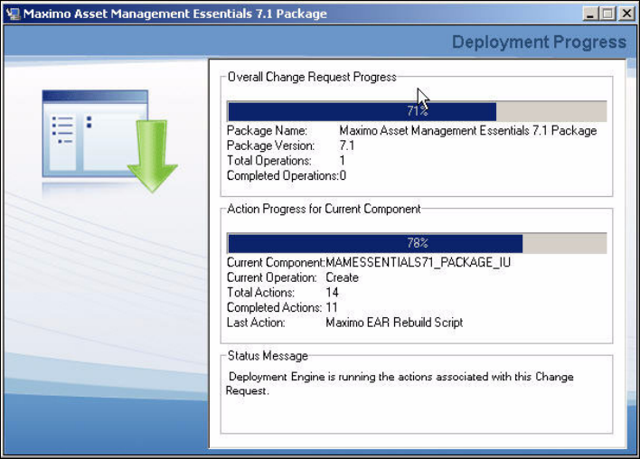This screenshot has height=459, width=640.
Task: Click the Completed Operations value 0
Action: tap(343, 176)
